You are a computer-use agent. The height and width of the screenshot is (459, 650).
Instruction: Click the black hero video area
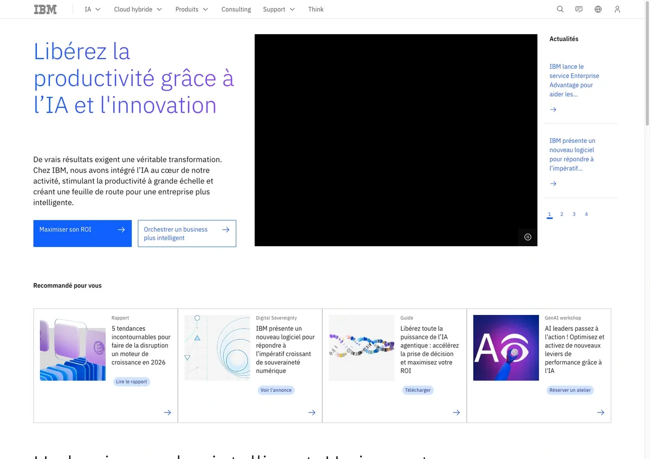pos(396,140)
